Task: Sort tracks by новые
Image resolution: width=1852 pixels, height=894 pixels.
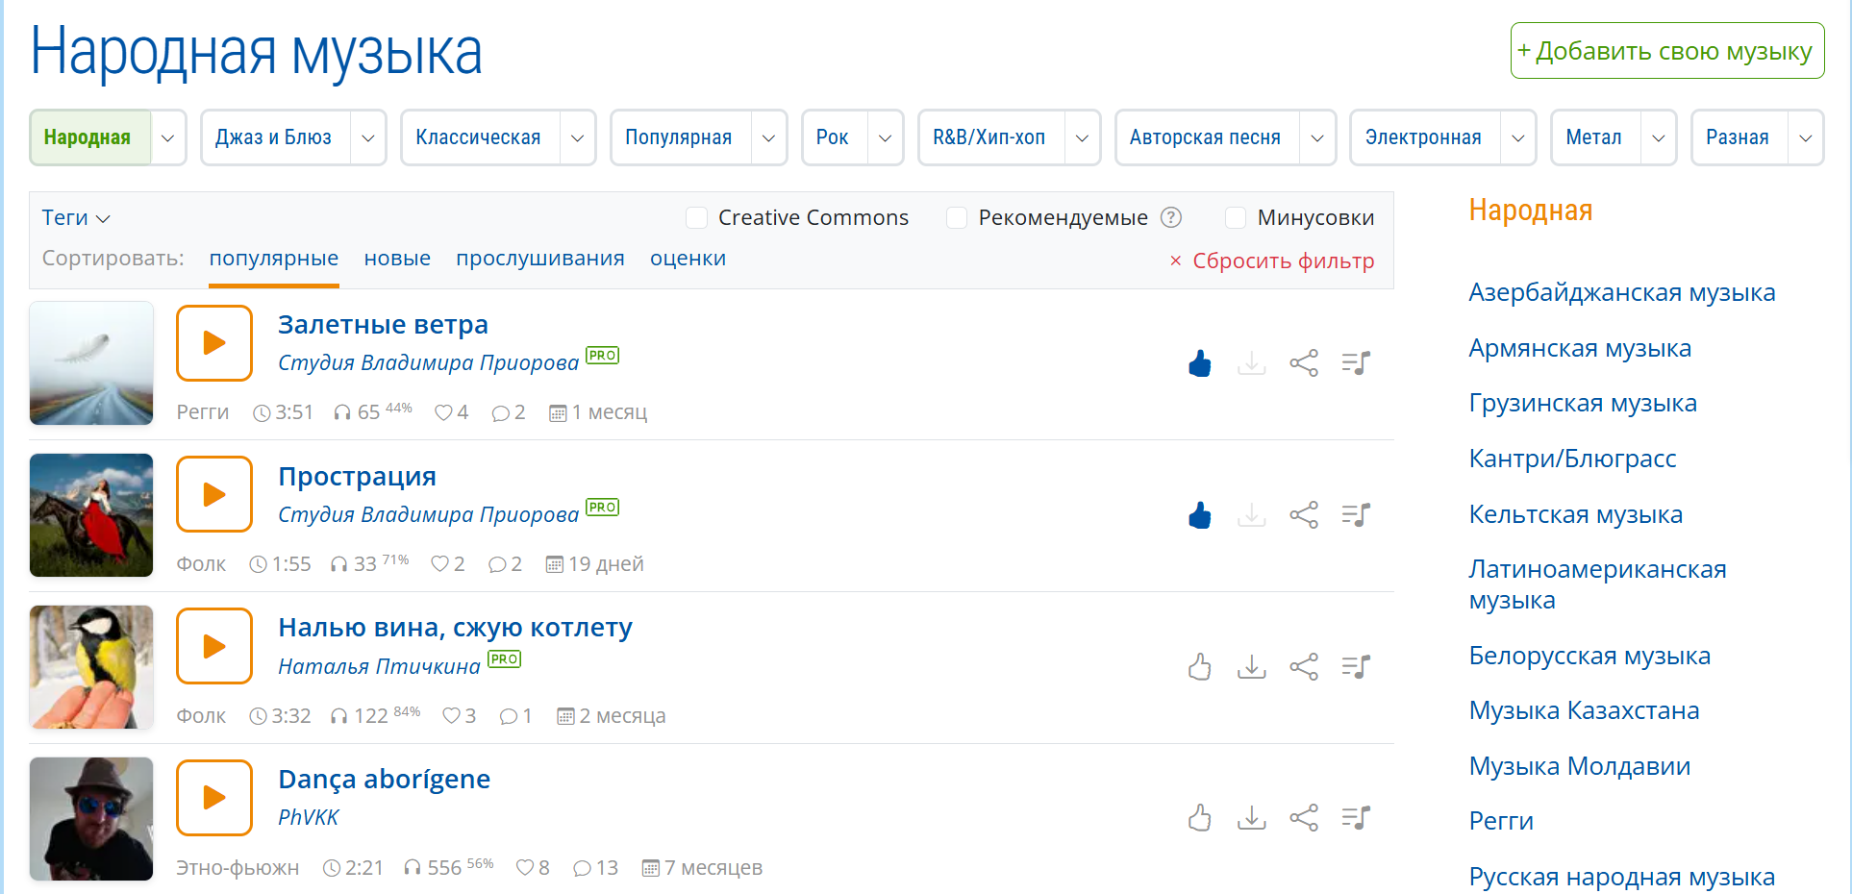Action: [x=397, y=259]
